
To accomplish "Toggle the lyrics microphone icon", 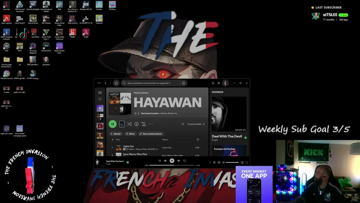I will click(210, 162).
